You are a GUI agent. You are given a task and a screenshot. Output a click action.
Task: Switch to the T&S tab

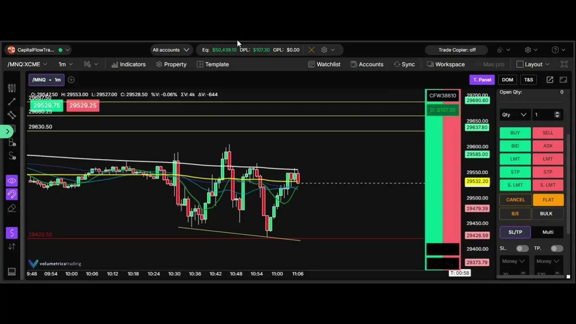(528, 80)
